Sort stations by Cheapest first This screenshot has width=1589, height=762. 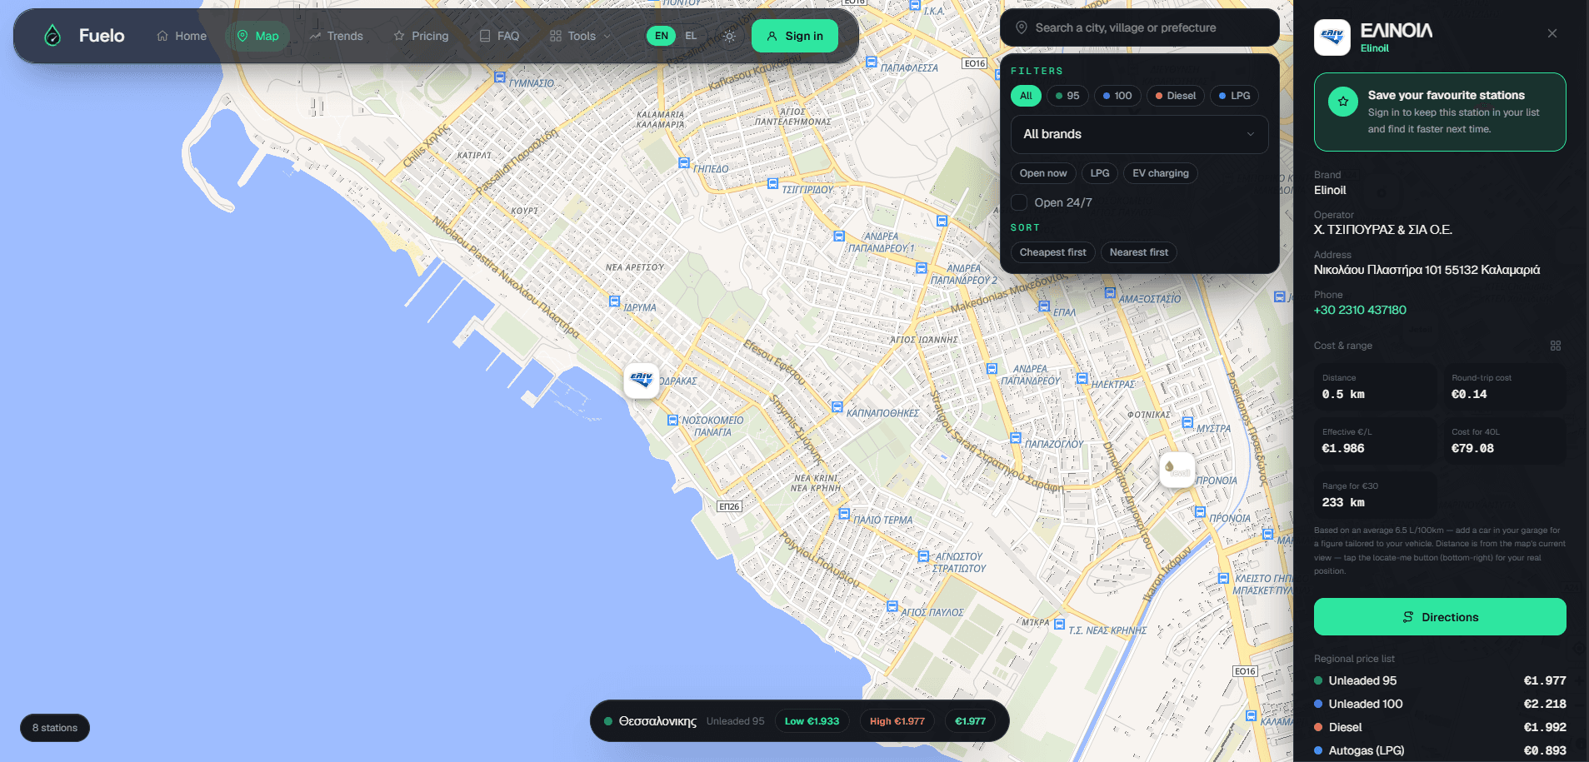pyautogui.click(x=1053, y=252)
